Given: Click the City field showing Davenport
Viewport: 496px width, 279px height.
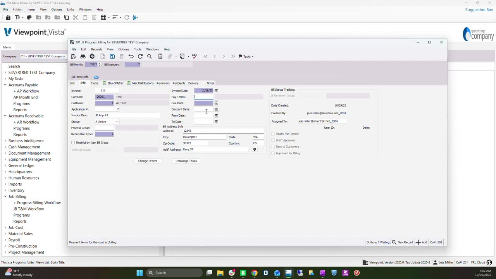Looking at the screenshot, I should click(204, 137).
